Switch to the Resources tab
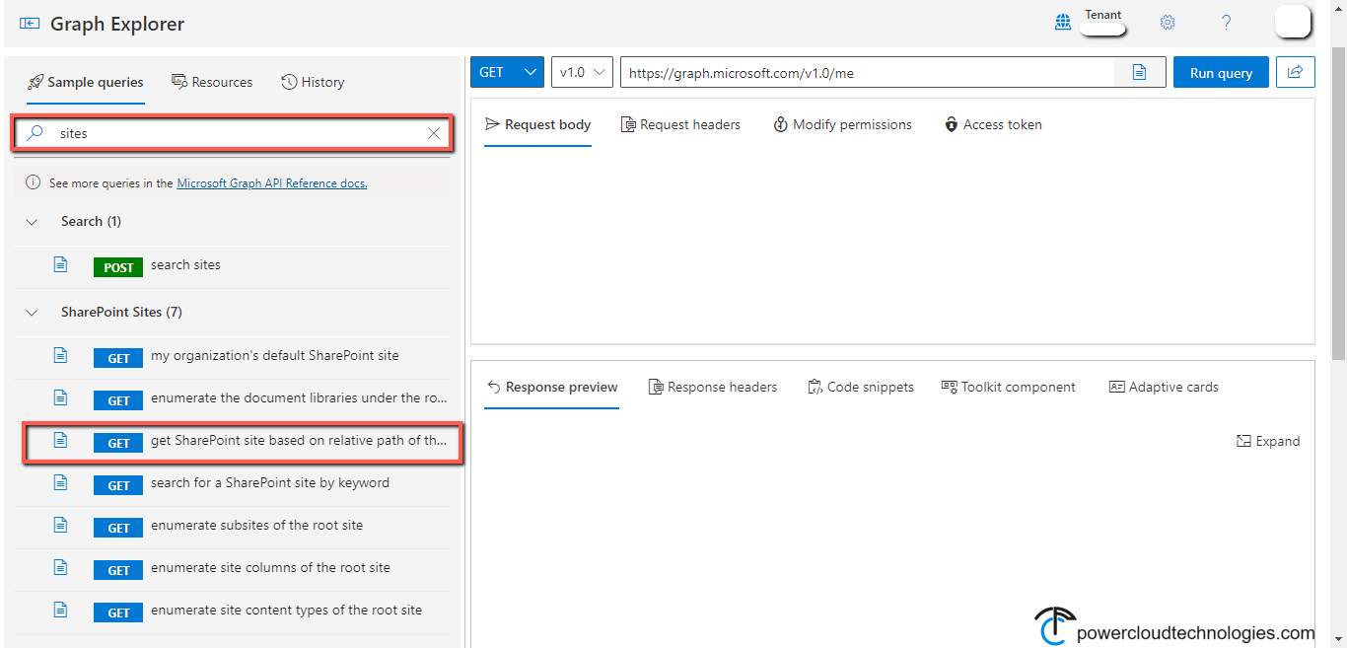This screenshot has width=1347, height=648. coord(212,82)
